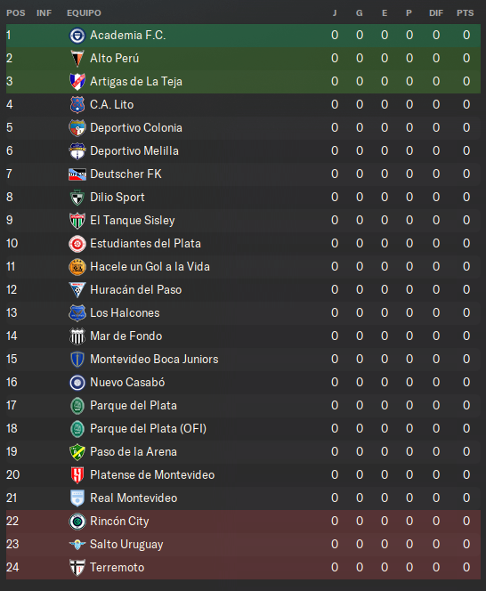The height and width of the screenshot is (591, 486).
Task: Select the Deutscher FK flag badge
Action: (x=77, y=174)
